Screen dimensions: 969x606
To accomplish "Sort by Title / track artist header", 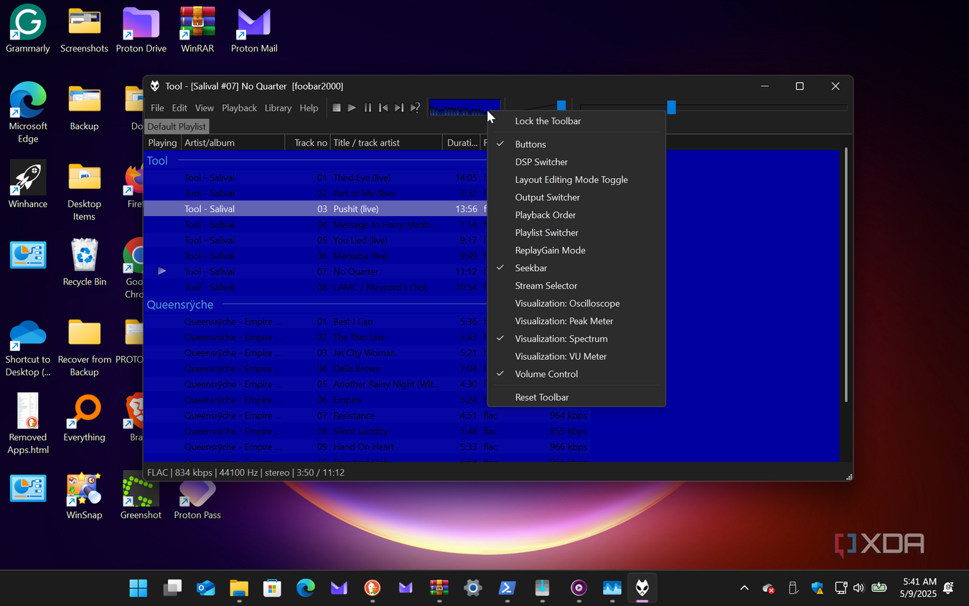I will pos(386,143).
